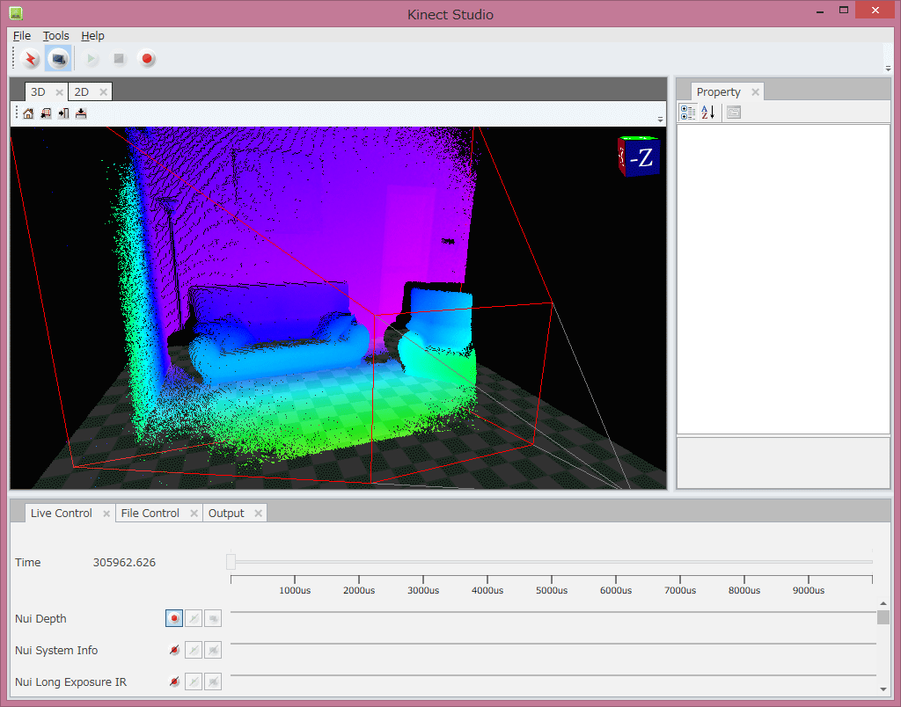The image size is (901, 707).
Task: Click the downward arrow top view icon
Action: [81, 113]
